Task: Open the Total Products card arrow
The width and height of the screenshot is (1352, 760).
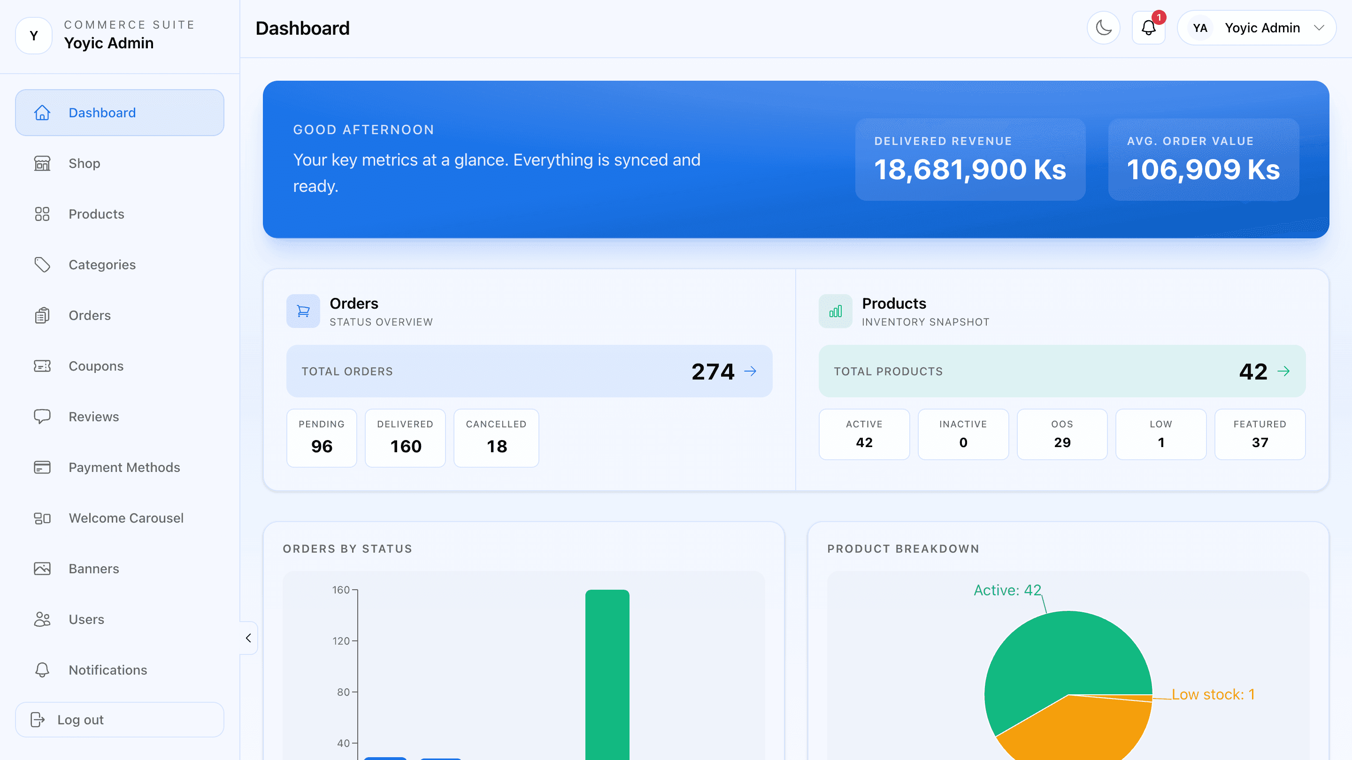Action: (x=1284, y=372)
